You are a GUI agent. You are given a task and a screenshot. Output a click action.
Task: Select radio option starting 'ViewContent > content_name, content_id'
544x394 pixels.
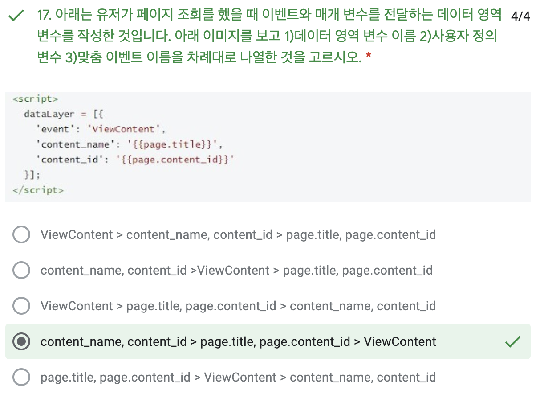coord(21,234)
